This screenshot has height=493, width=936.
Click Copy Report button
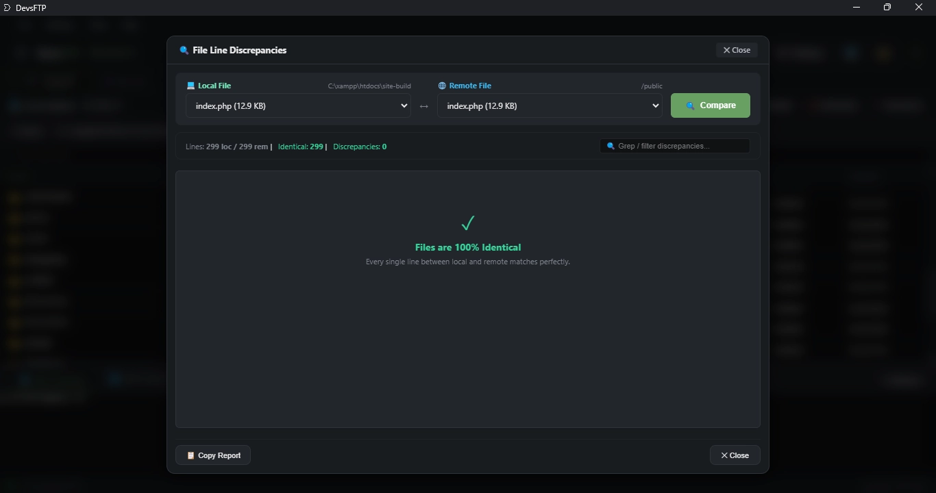pos(213,455)
